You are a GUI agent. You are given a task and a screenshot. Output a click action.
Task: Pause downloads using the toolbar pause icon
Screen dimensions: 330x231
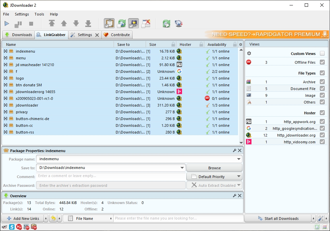pos(18,24)
